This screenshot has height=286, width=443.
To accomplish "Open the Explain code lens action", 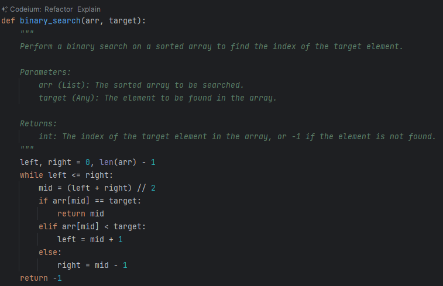I will coord(88,9).
